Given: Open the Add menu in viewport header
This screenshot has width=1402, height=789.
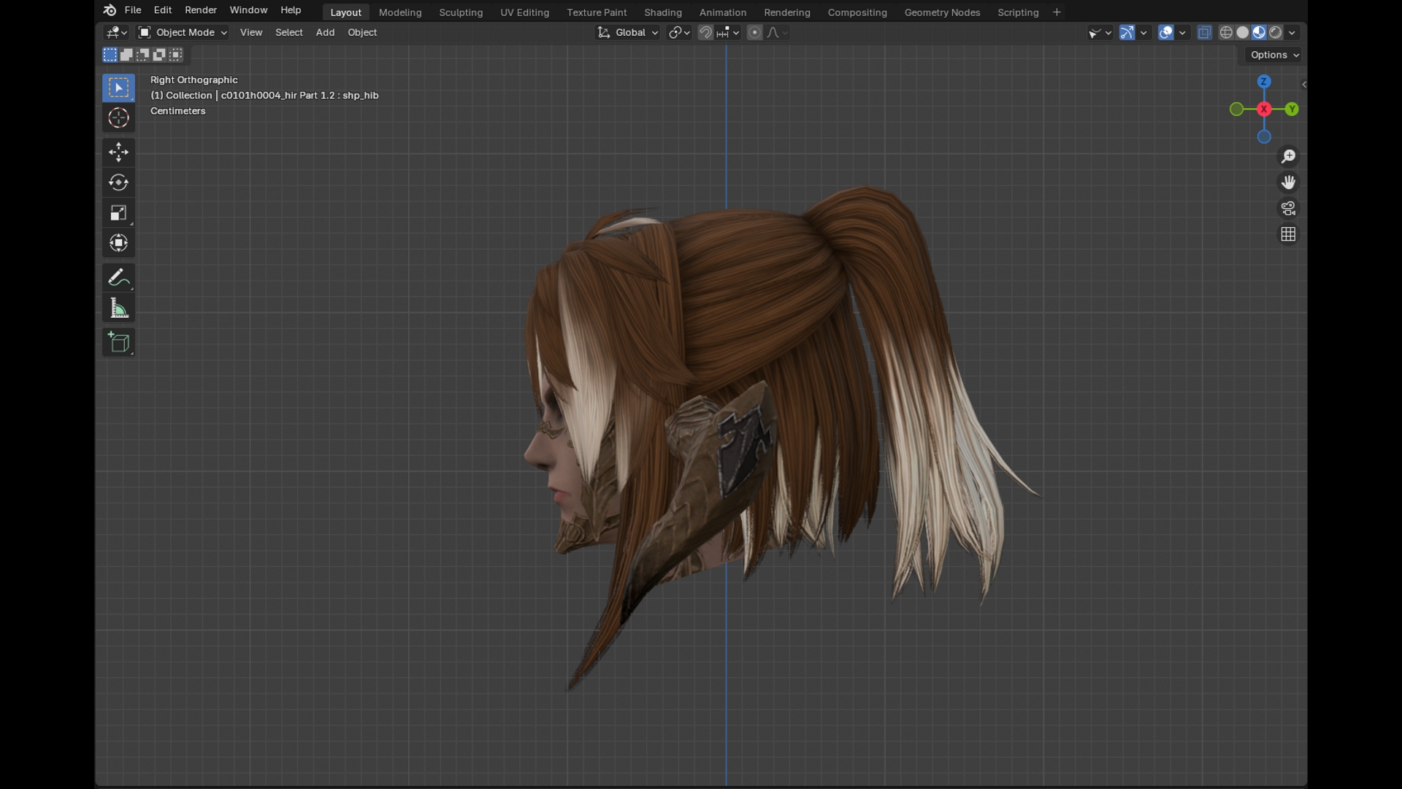Looking at the screenshot, I should 325,33.
